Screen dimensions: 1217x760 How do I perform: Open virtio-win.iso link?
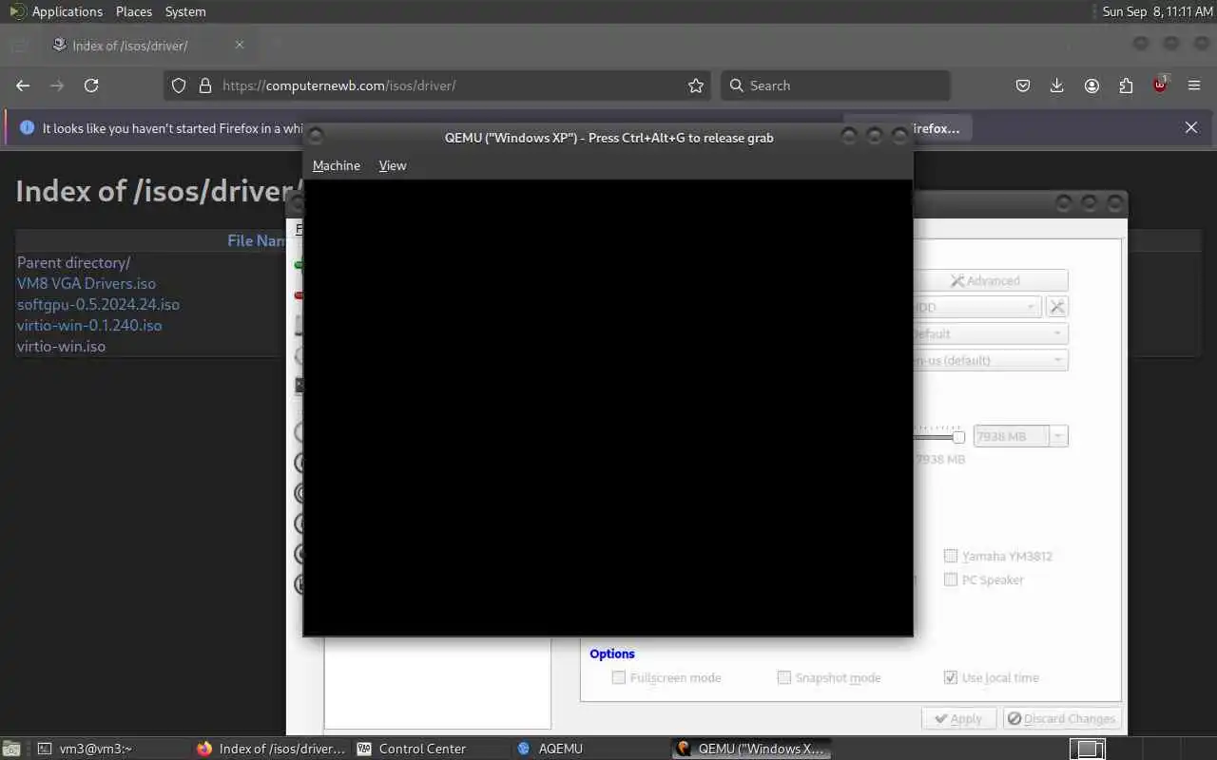tap(61, 346)
